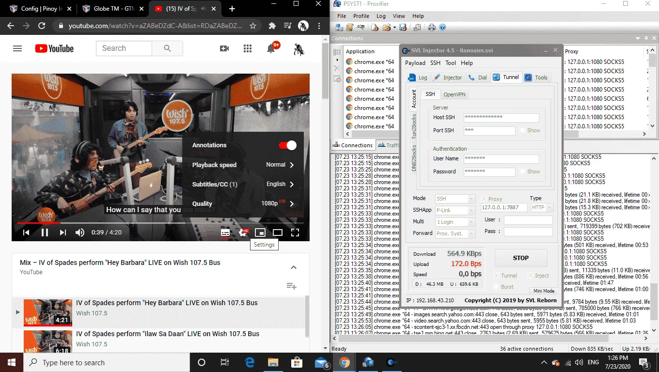The height and width of the screenshot is (372, 659).
Task: Open Forward Prox. Syst. dropdown
Action: [455, 233]
